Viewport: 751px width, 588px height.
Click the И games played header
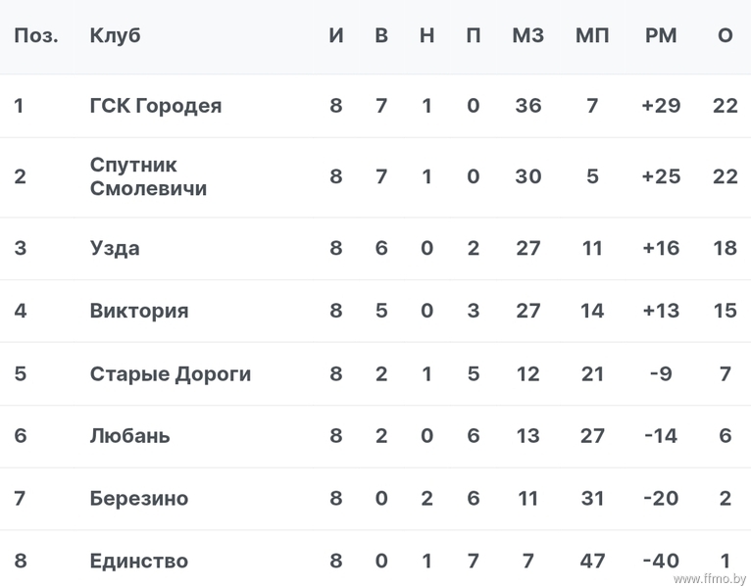click(x=335, y=35)
